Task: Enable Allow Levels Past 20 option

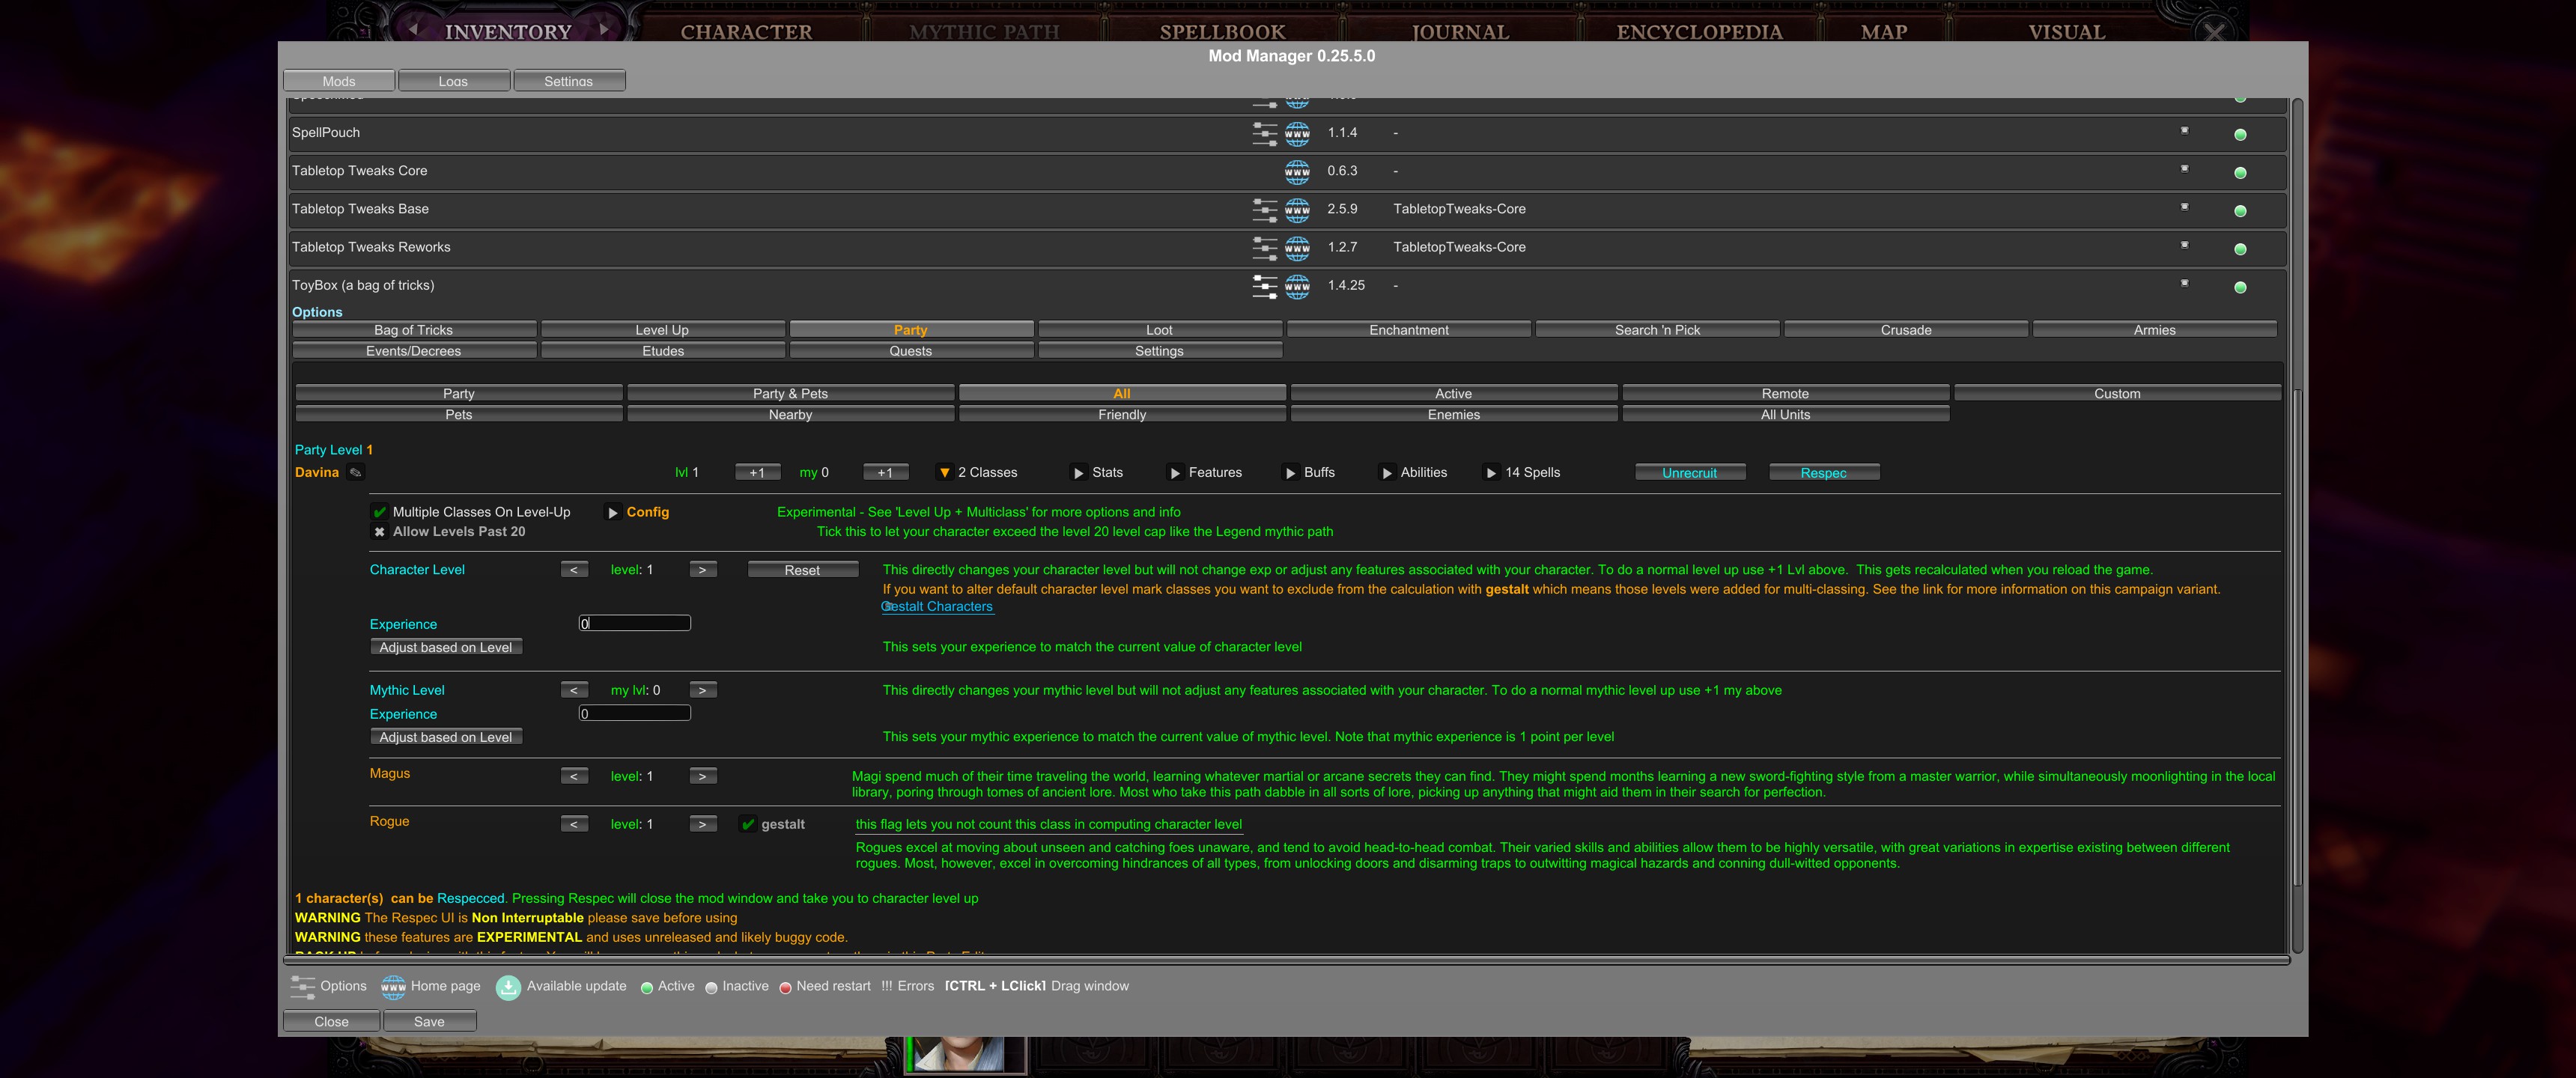Action: click(x=380, y=532)
